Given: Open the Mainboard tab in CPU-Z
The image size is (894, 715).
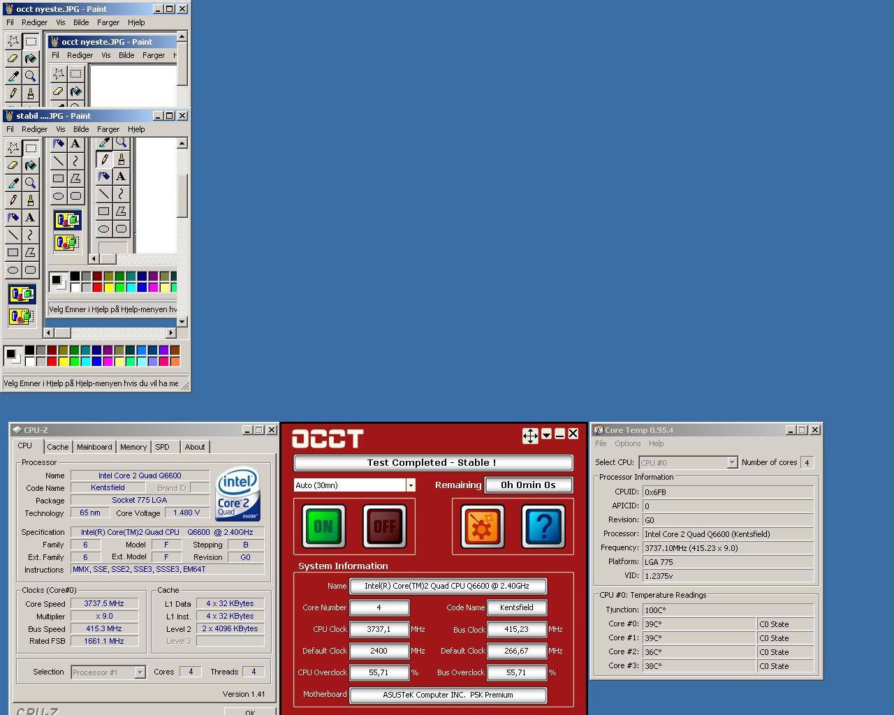Looking at the screenshot, I should tap(94, 447).
